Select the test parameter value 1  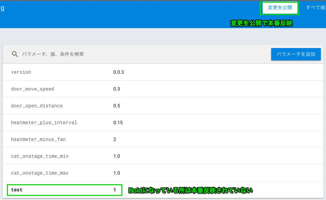pos(114,190)
